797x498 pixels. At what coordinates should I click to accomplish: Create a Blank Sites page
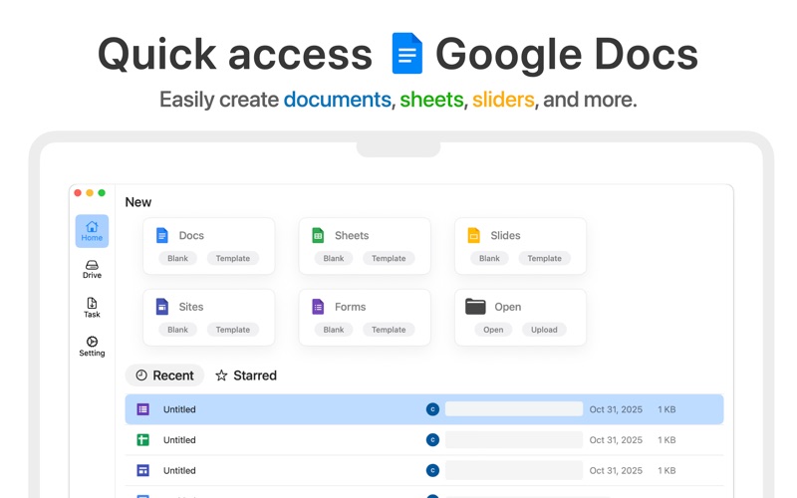pos(178,330)
